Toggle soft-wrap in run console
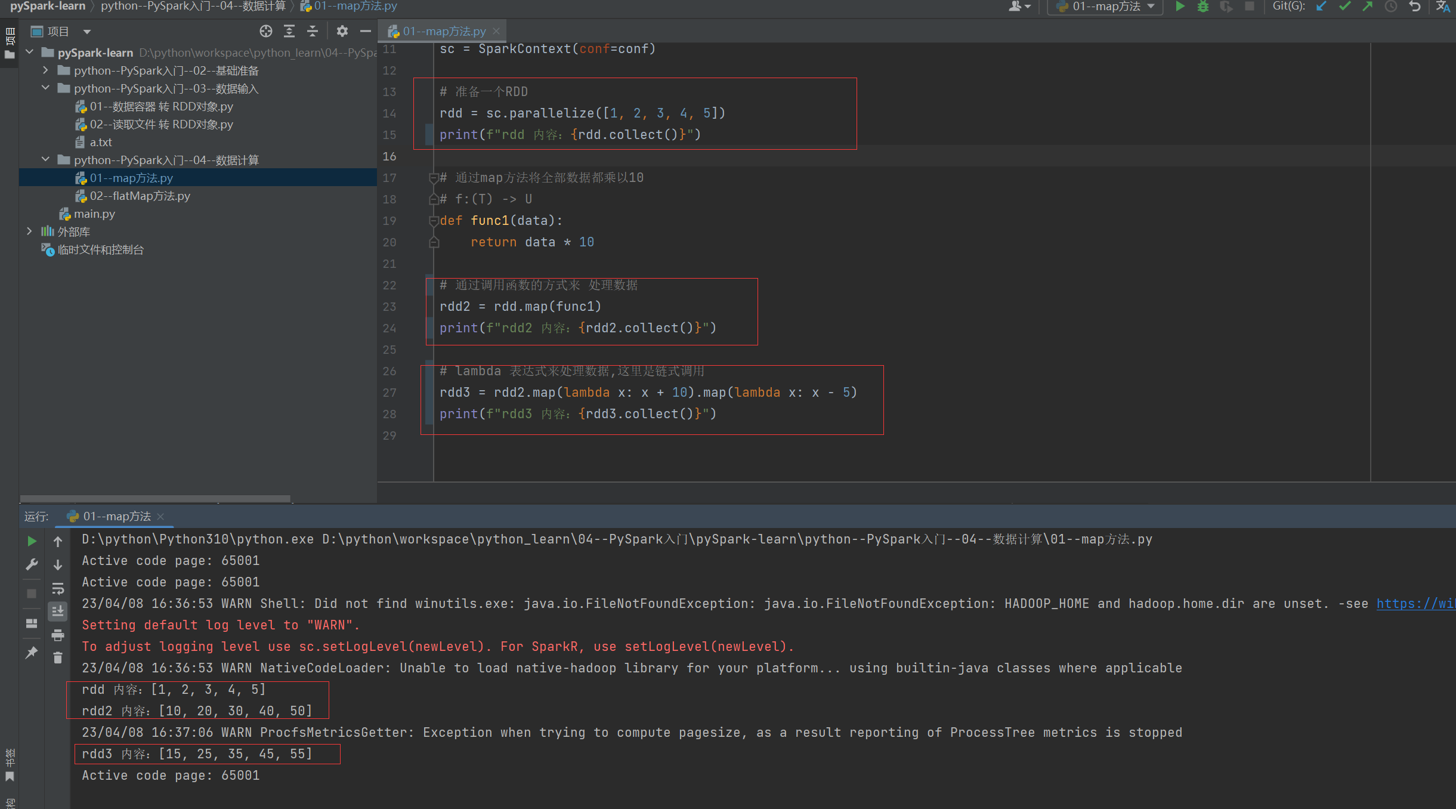Screen dimensions: 1456x809 [x=58, y=588]
